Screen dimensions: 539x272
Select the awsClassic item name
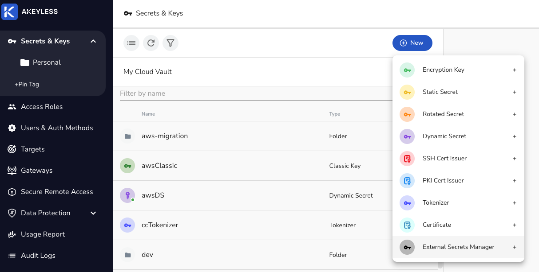pyautogui.click(x=159, y=166)
